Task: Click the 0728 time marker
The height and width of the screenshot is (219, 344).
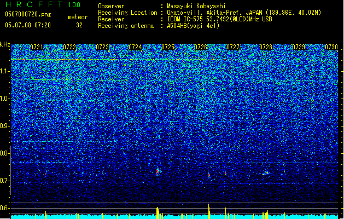Action: pos(266,47)
